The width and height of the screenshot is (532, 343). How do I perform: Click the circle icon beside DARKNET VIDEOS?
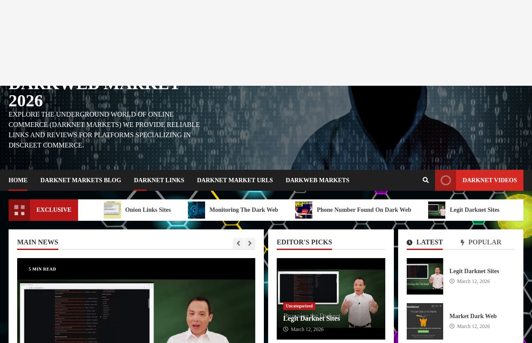(445, 180)
